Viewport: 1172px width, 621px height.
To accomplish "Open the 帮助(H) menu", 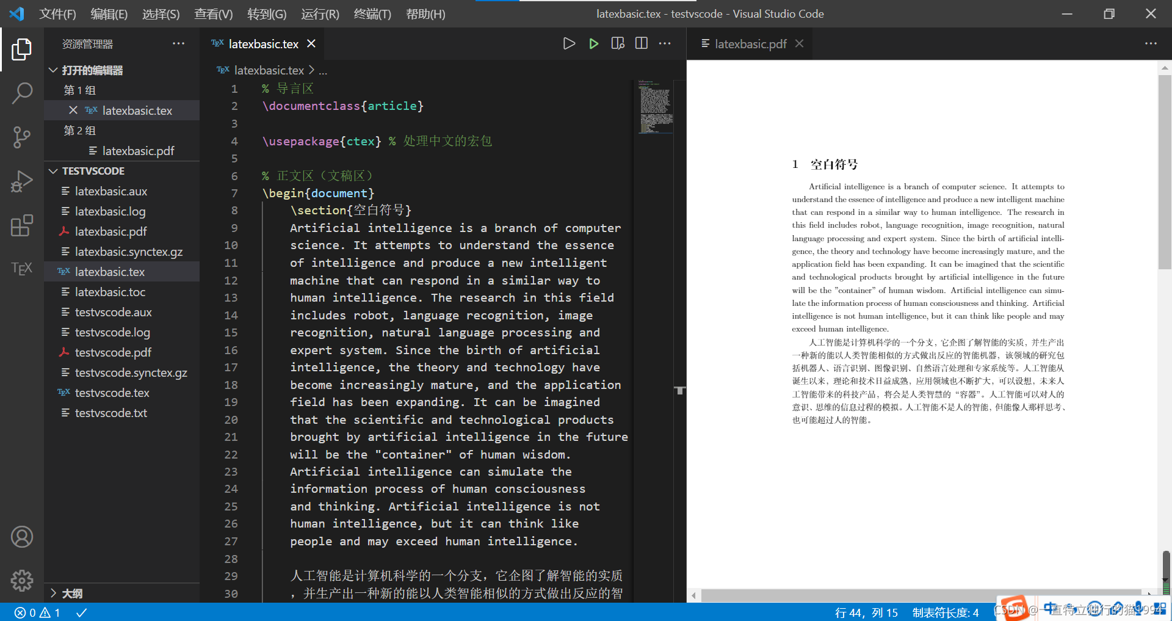I will (425, 13).
